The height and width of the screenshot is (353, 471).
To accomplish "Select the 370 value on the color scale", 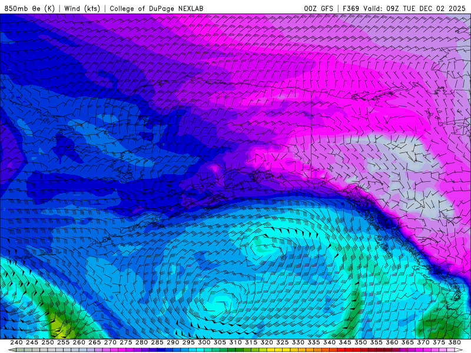I will 423,342.
